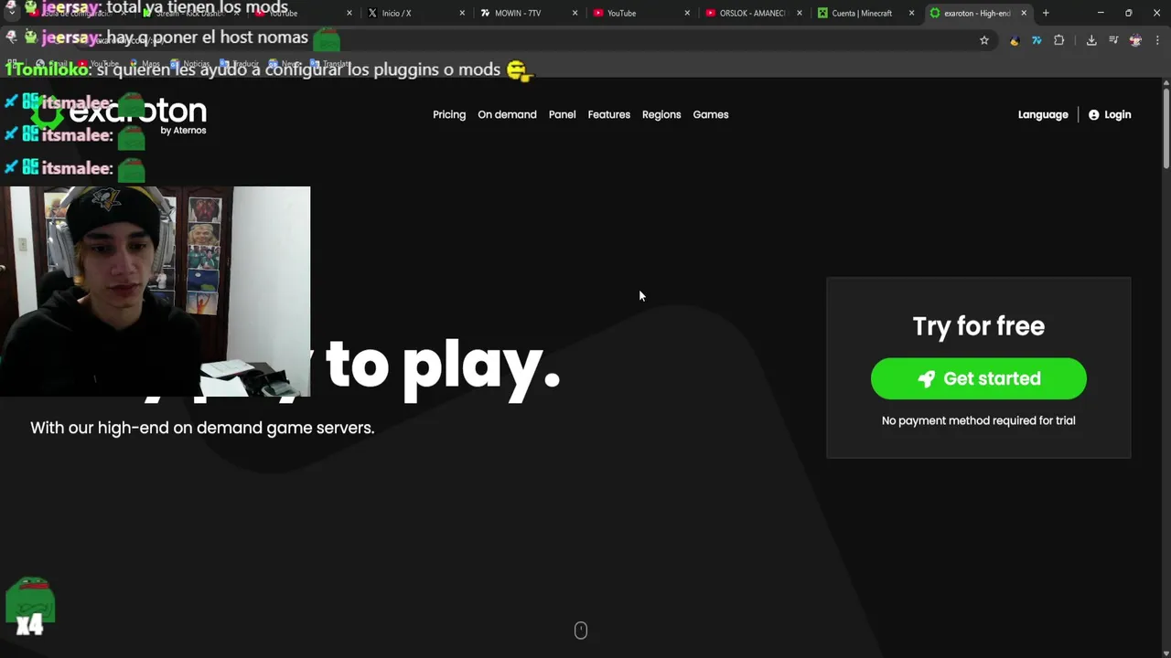This screenshot has height=658, width=1171.
Task: Close the Inicio / X tab
Action: (462, 13)
